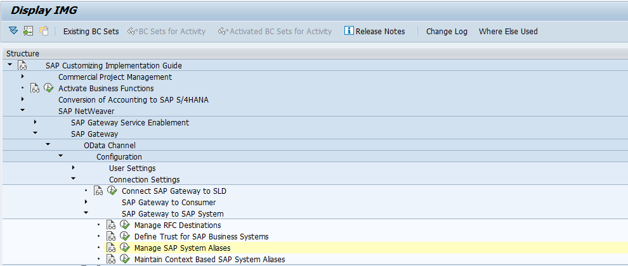Open documentation for Manage RFC Destinations
The image size is (628, 266).
[111, 225]
